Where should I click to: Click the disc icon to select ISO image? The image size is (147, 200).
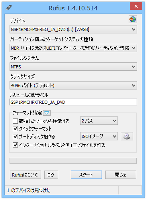[127, 136]
